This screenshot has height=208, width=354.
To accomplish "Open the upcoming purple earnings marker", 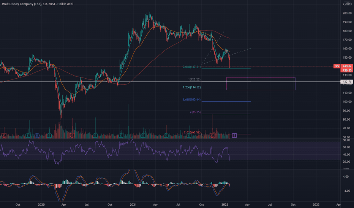I will coord(234,135).
